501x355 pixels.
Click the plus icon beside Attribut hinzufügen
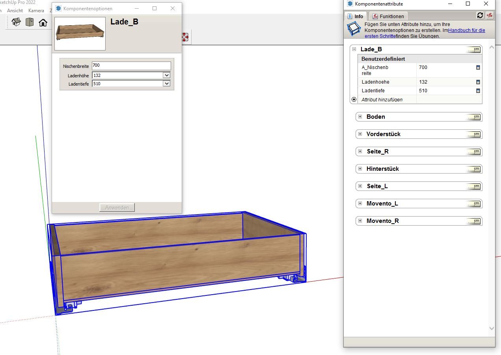point(354,100)
